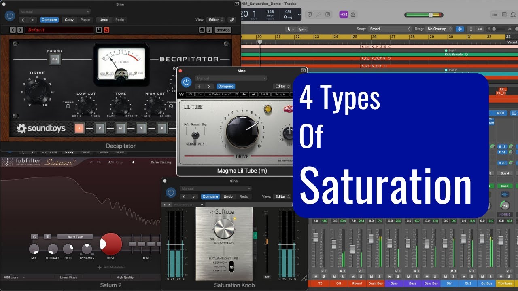Viewport: 518px width, 291px height.
Task: Open the Manual preset dropdown in the Decapitator window
Action: [x=54, y=12]
